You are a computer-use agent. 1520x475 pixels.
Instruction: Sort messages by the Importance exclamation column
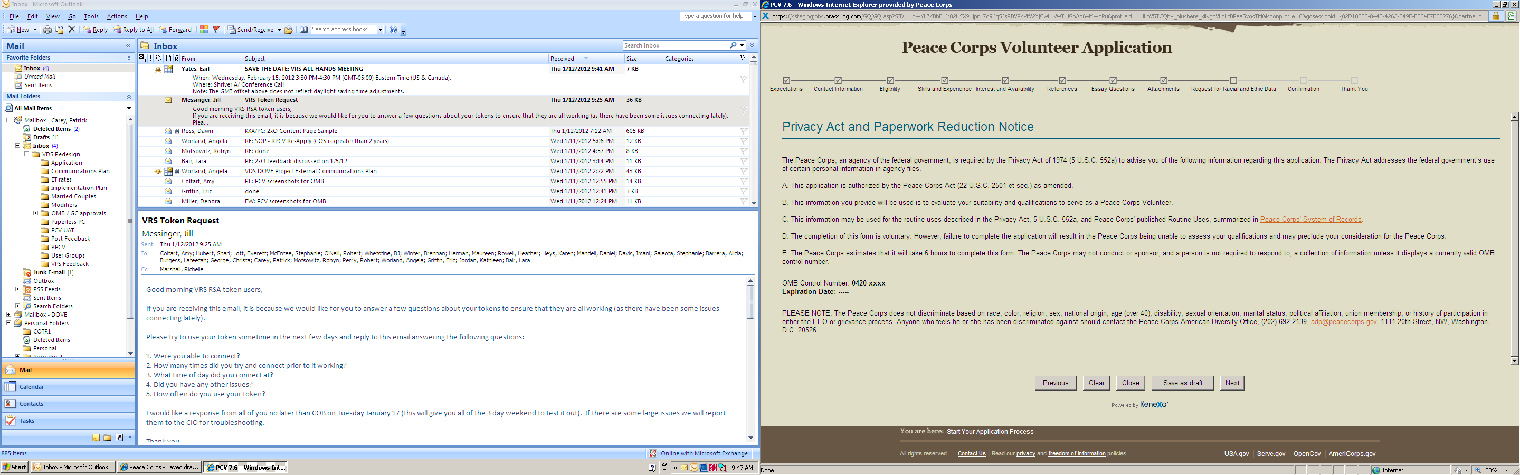coord(151,59)
